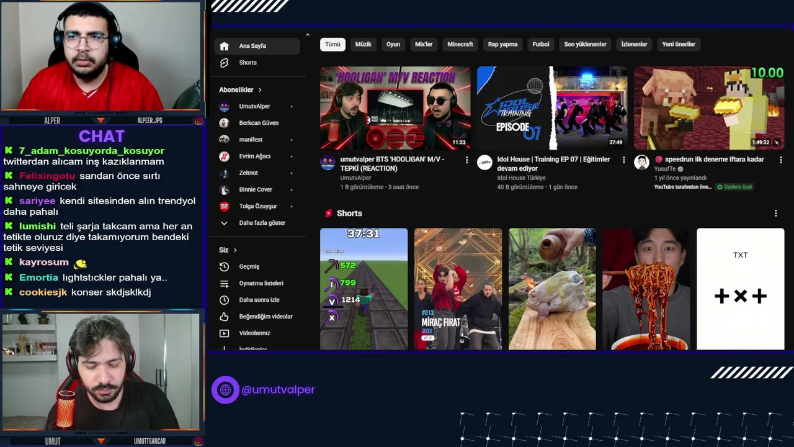This screenshot has width=794, height=447.
Task: Click the YusufTe channel avatar
Action: pos(641,163)
